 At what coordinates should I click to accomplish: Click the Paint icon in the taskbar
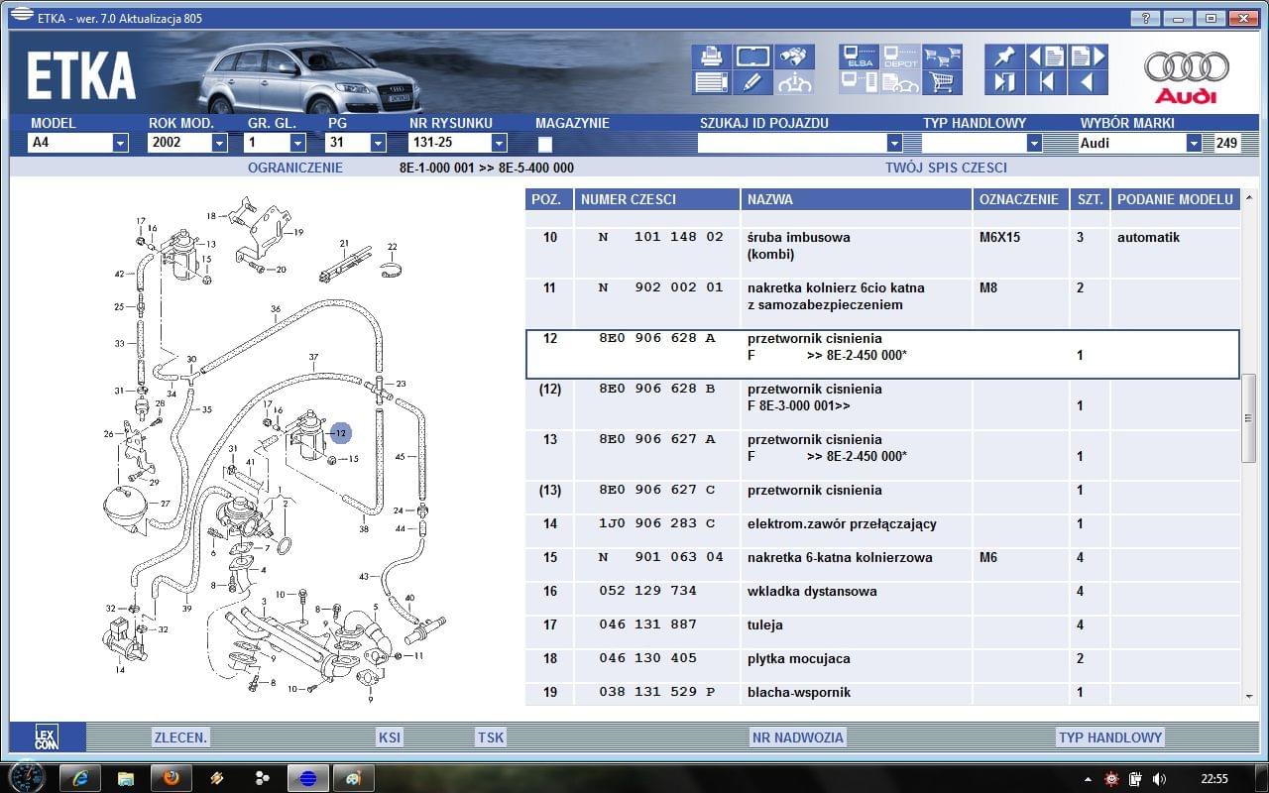coord(353,778)
